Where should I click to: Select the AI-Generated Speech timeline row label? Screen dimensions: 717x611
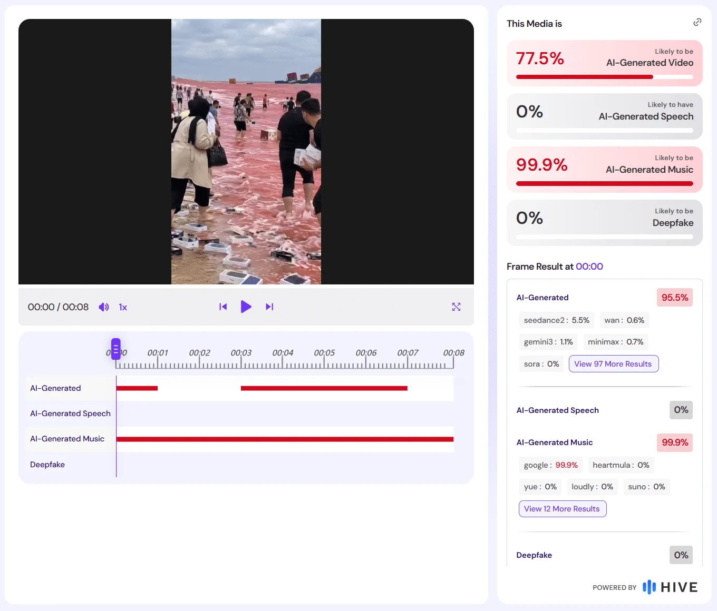click(x=70, y=413)
